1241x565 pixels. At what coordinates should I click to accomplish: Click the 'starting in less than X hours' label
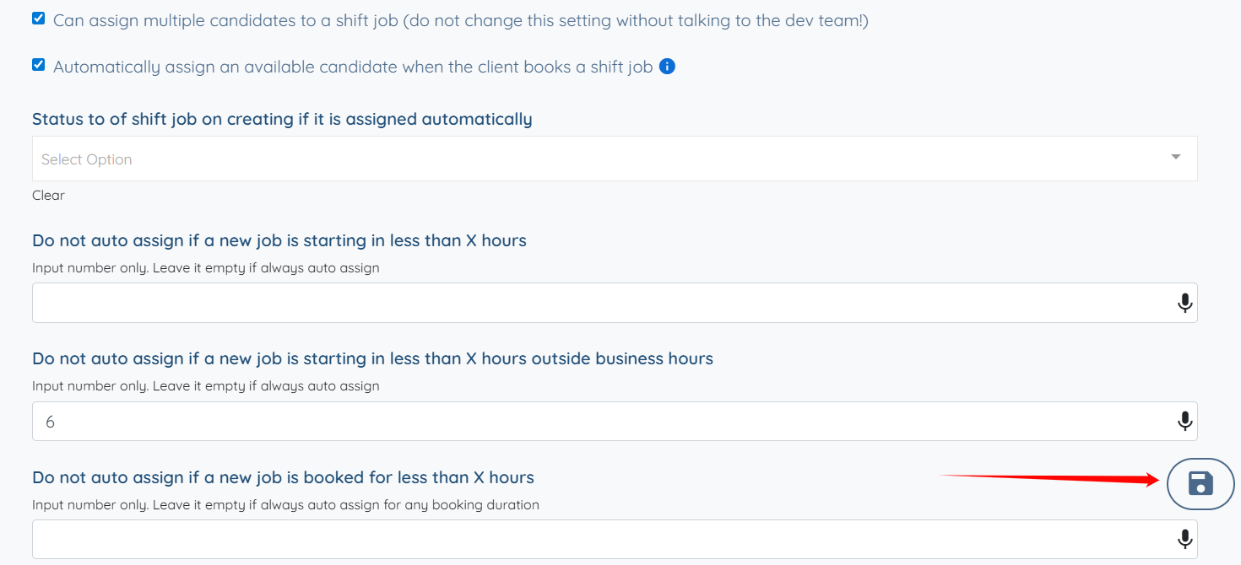click(279, 240)
